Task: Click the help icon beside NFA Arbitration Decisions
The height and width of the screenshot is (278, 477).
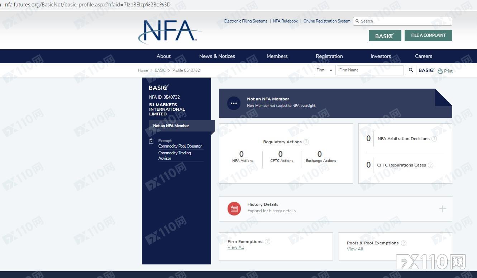Action: point(434,139)
